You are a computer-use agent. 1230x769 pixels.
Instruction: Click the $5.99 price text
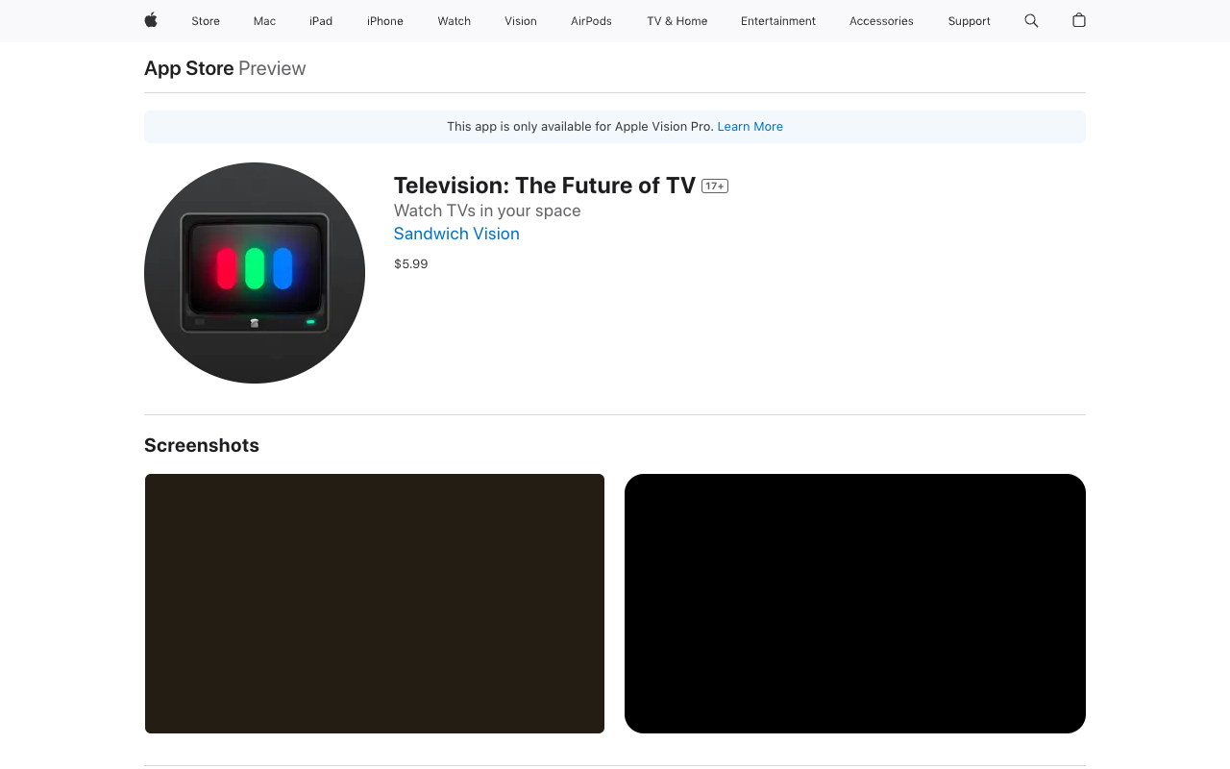[411, 264]
